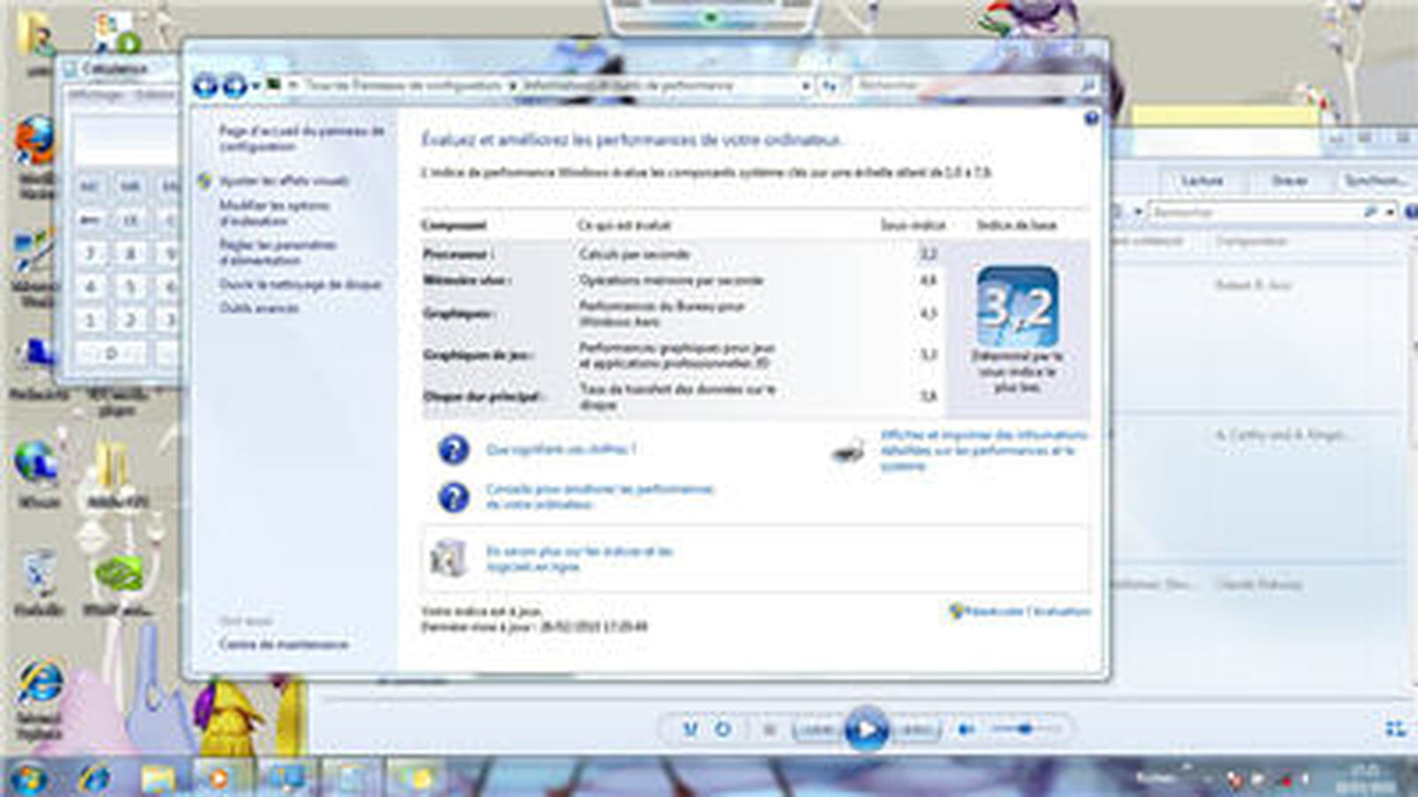Viewport: 1418px width, 797px height.
Task: Click the printer icon for detailed performance information
Action: [x=849, y=451]
